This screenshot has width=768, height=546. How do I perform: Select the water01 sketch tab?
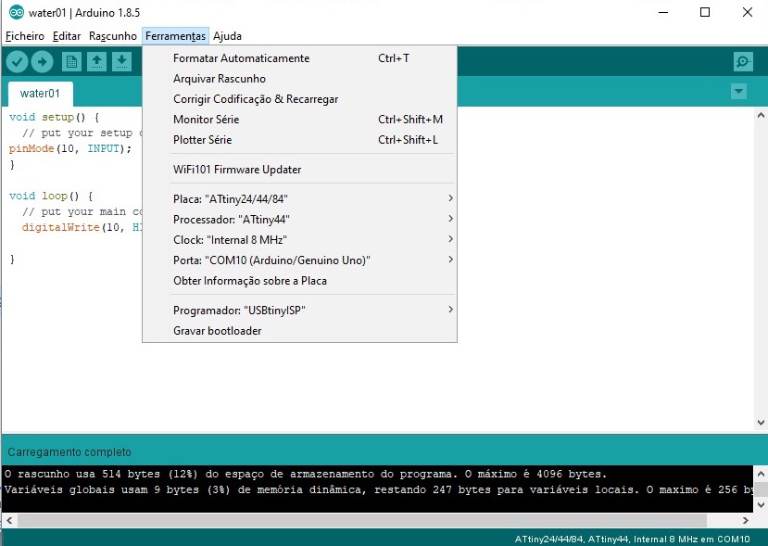click(40, 94)
